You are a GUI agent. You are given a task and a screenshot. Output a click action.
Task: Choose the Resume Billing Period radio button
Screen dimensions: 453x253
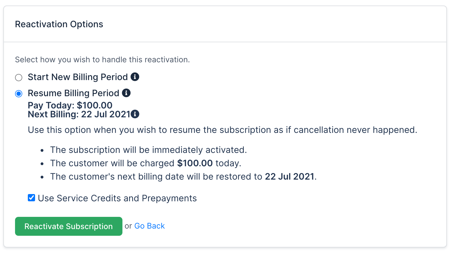point(19,94)
